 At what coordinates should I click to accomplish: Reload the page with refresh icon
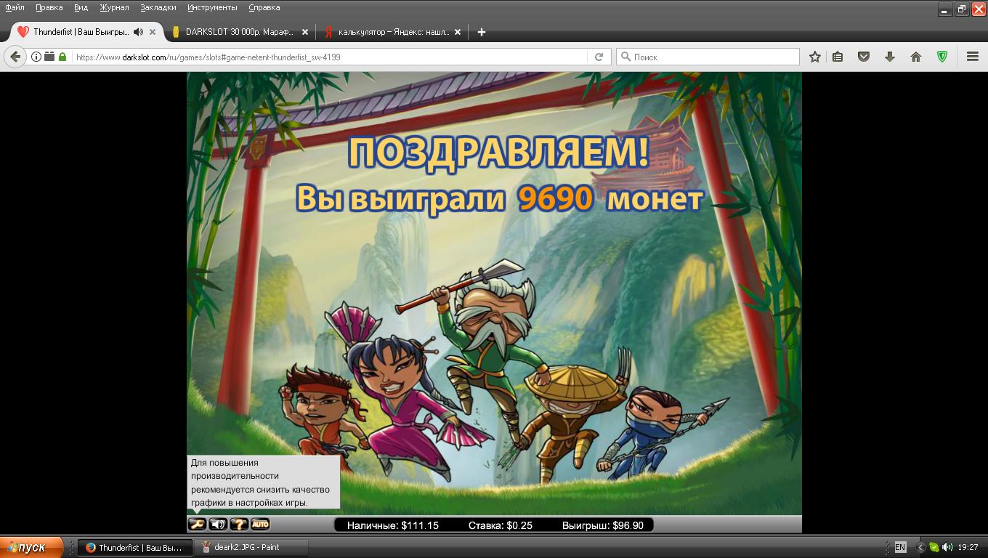599,57
